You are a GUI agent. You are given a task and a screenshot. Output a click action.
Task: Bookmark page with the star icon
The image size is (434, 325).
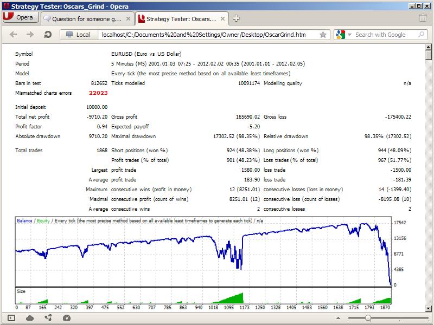coord(323,35)
